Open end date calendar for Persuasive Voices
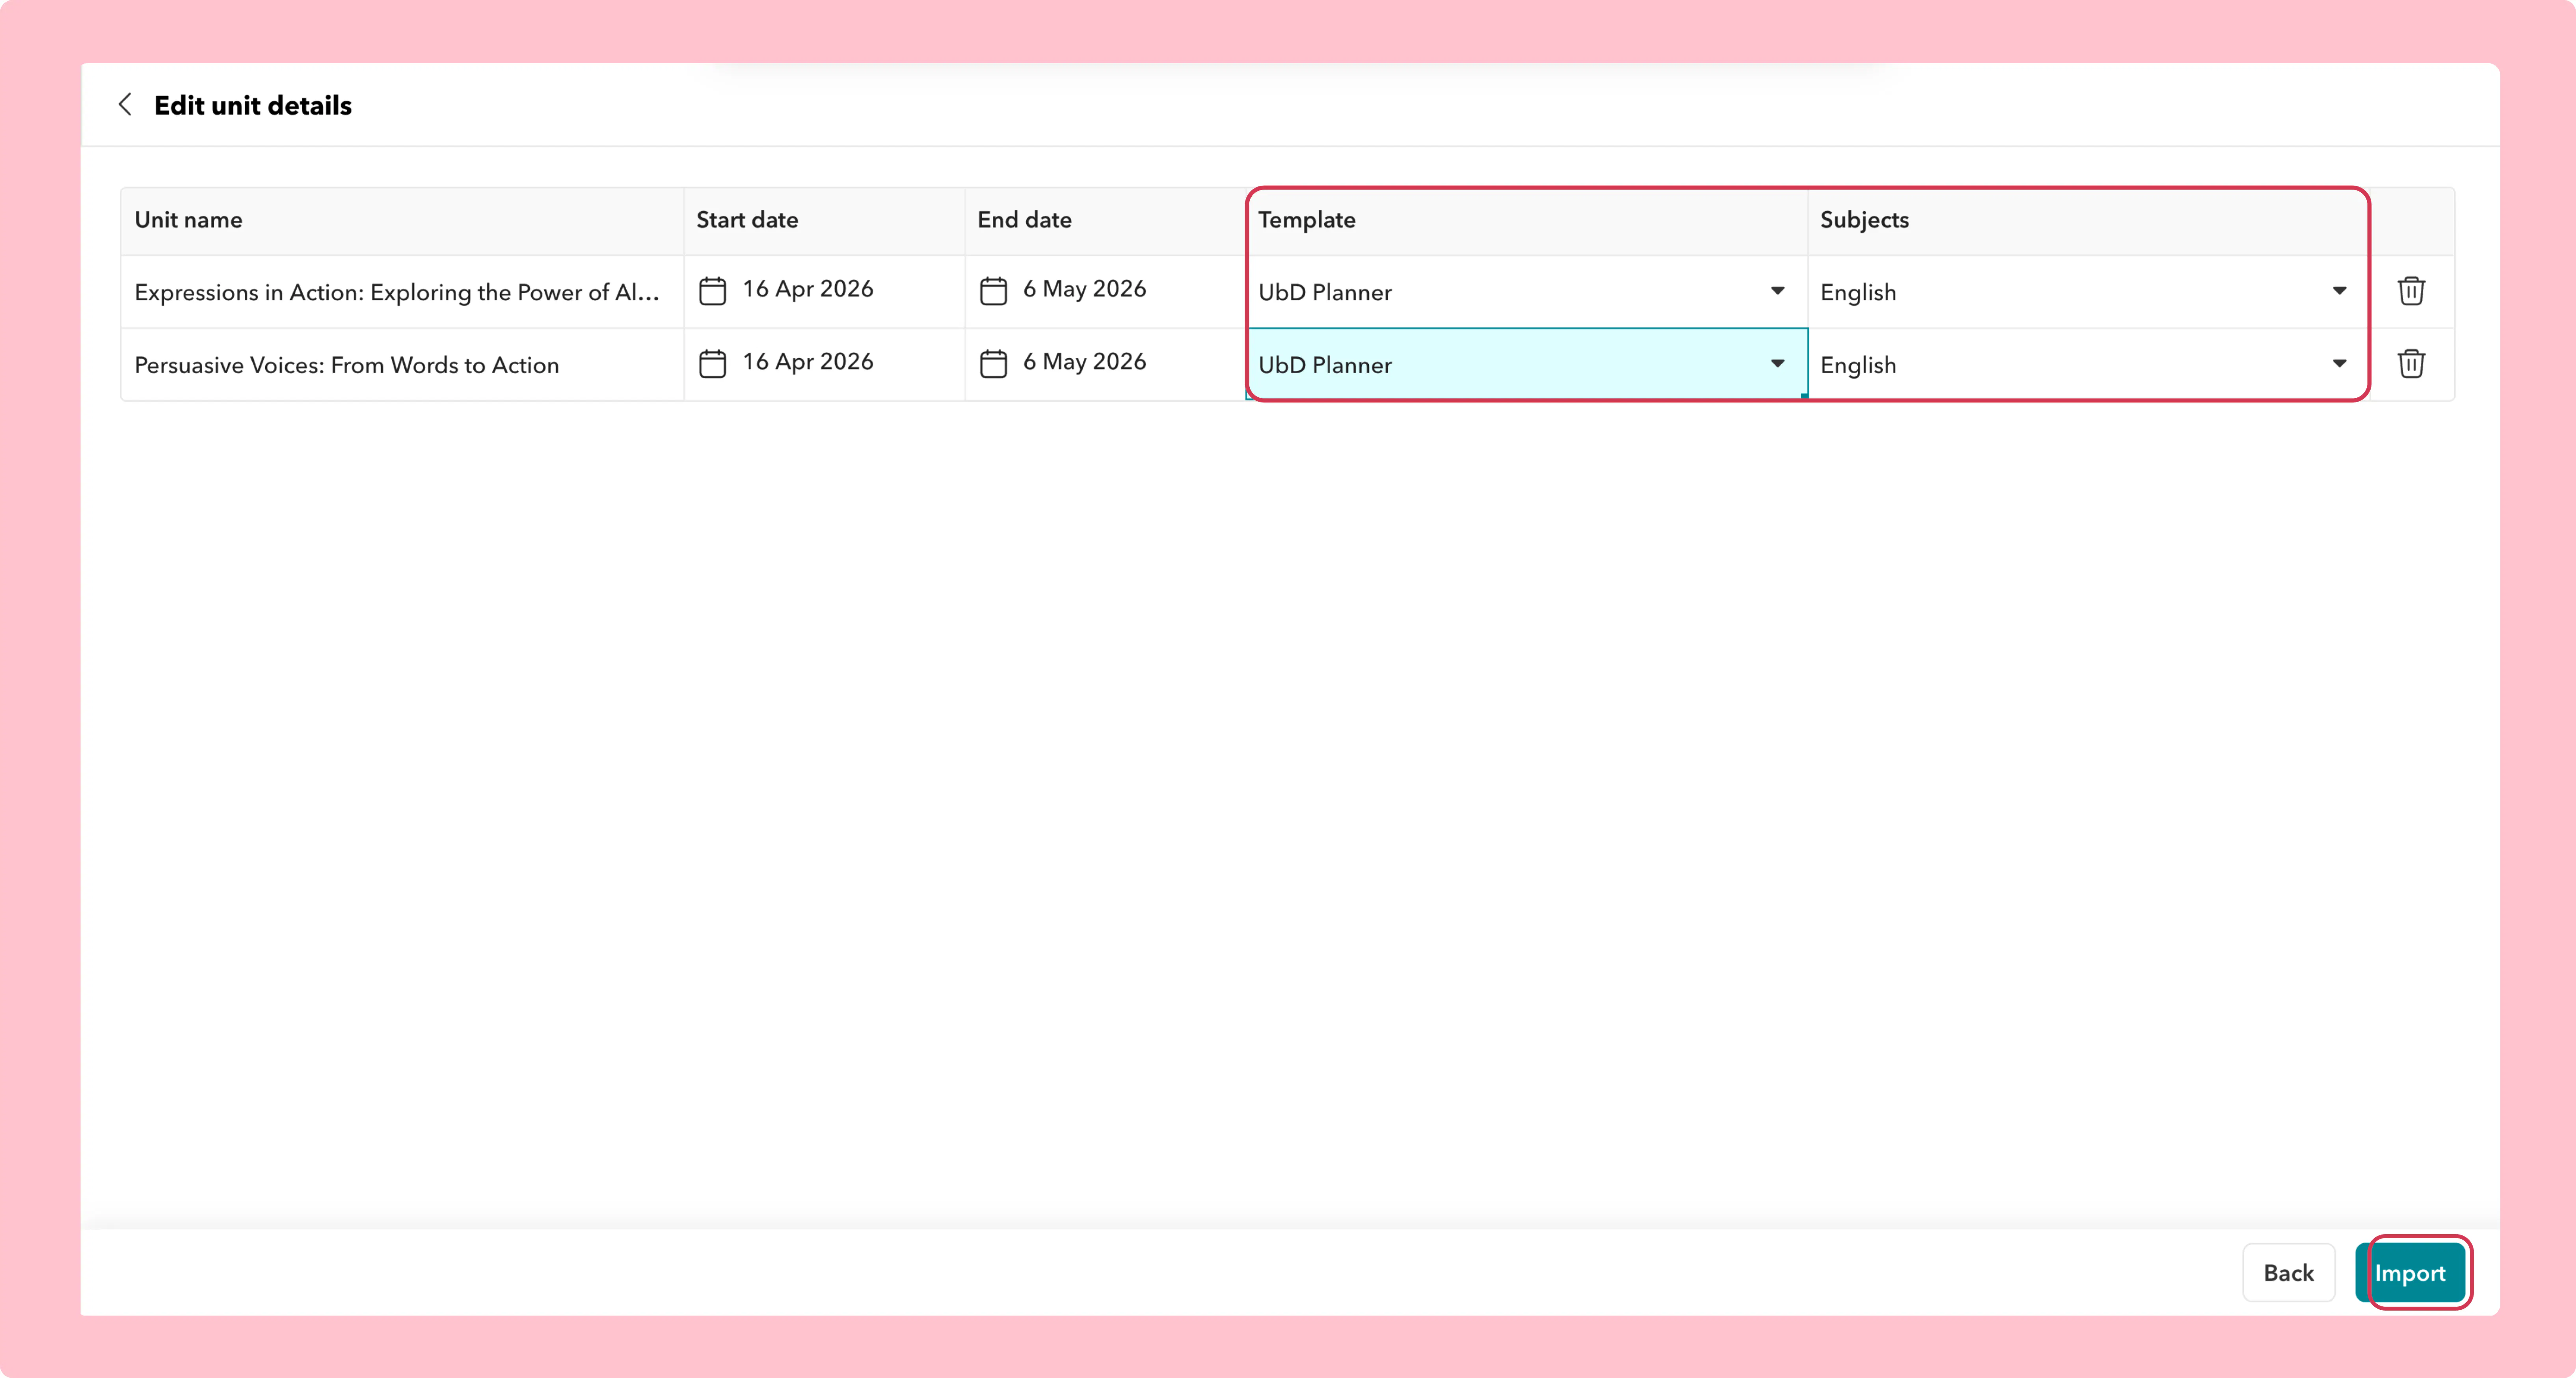The image size is (2576, 1378). (993, 364)
